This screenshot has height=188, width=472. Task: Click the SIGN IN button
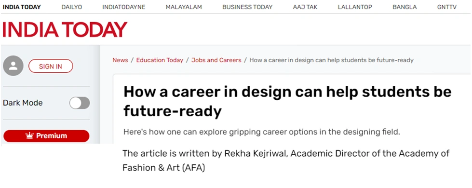pyautogui.click(x=51, y=66)
